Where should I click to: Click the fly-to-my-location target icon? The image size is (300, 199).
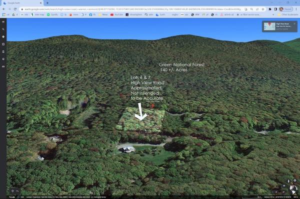click(295, 181)
